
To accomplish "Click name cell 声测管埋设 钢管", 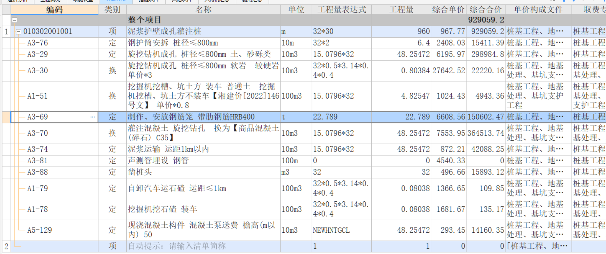I will (x=203, y=161).
